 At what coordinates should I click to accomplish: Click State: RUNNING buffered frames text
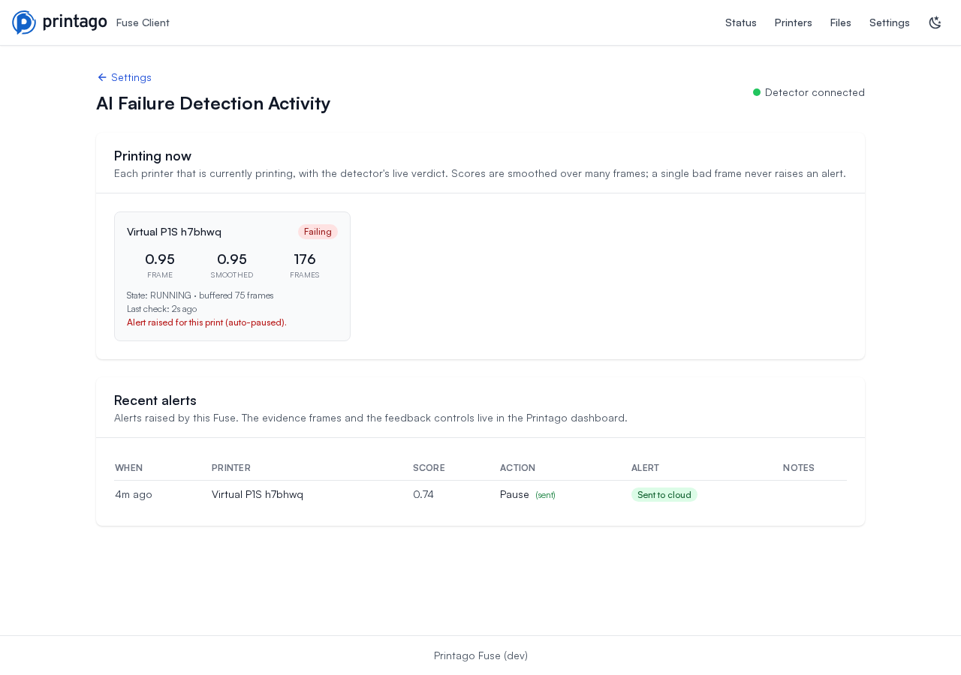200,295
